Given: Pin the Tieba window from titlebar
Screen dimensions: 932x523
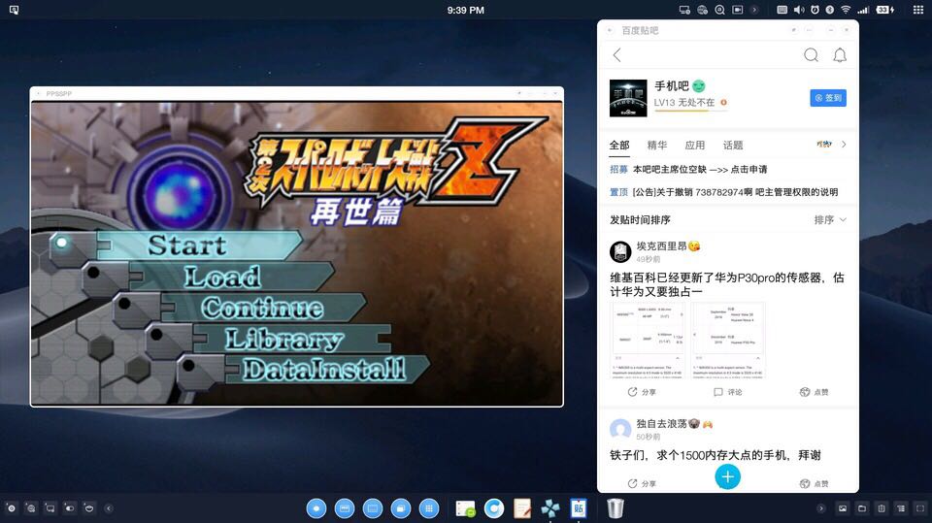Looking at the screenshot, I should (x=793, y=30).
